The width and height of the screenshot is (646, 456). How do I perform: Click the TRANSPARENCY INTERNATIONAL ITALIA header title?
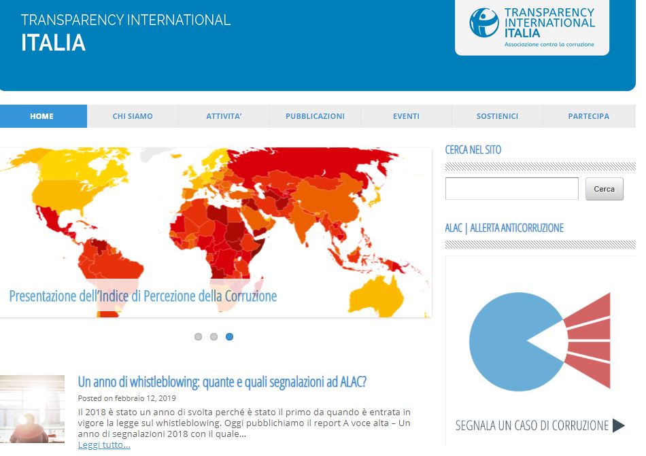point(126,33)
